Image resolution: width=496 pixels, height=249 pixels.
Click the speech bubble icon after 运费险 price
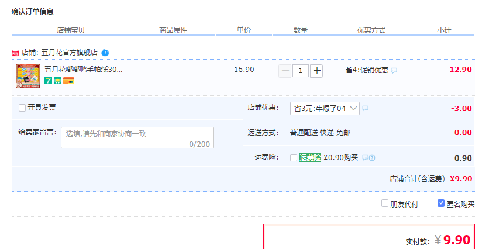[x=365, y=158]
